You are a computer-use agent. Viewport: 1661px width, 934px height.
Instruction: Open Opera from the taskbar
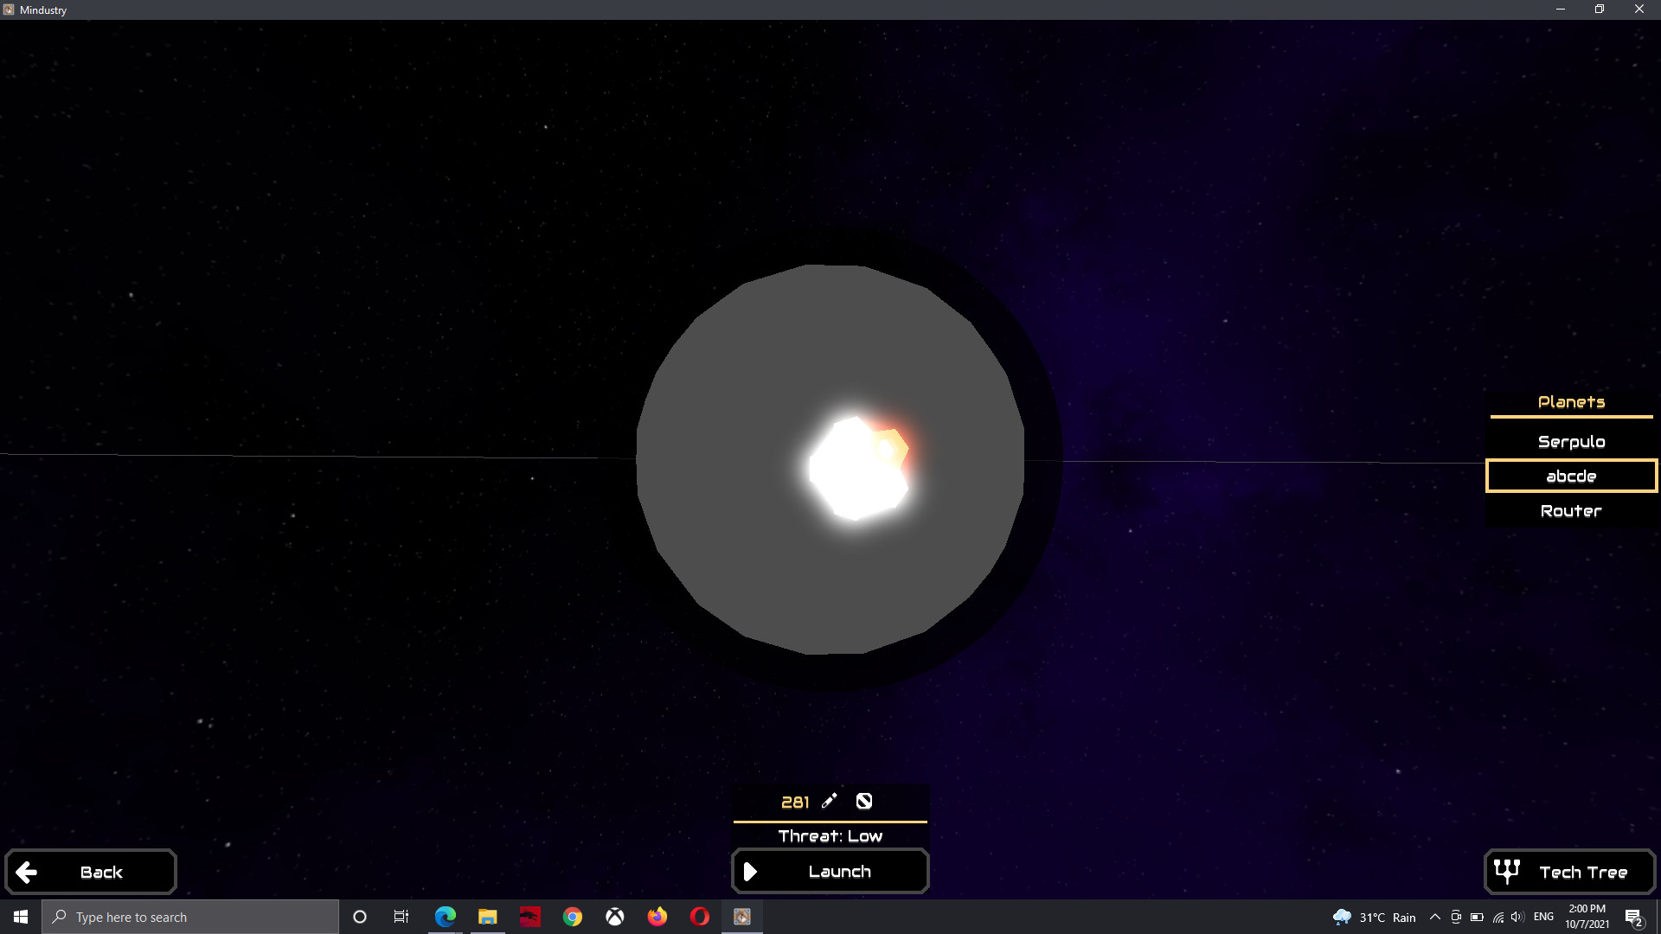[700, 917]
